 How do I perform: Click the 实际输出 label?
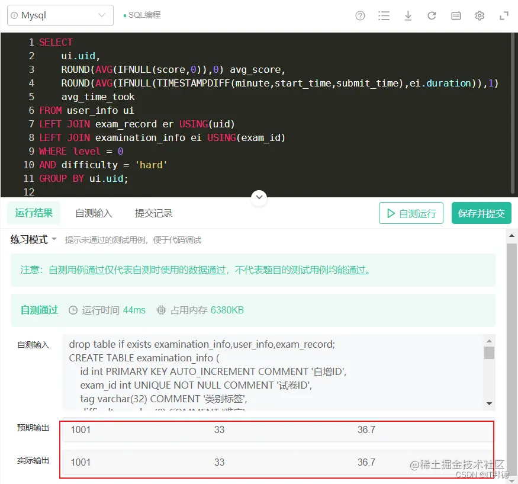33,460
